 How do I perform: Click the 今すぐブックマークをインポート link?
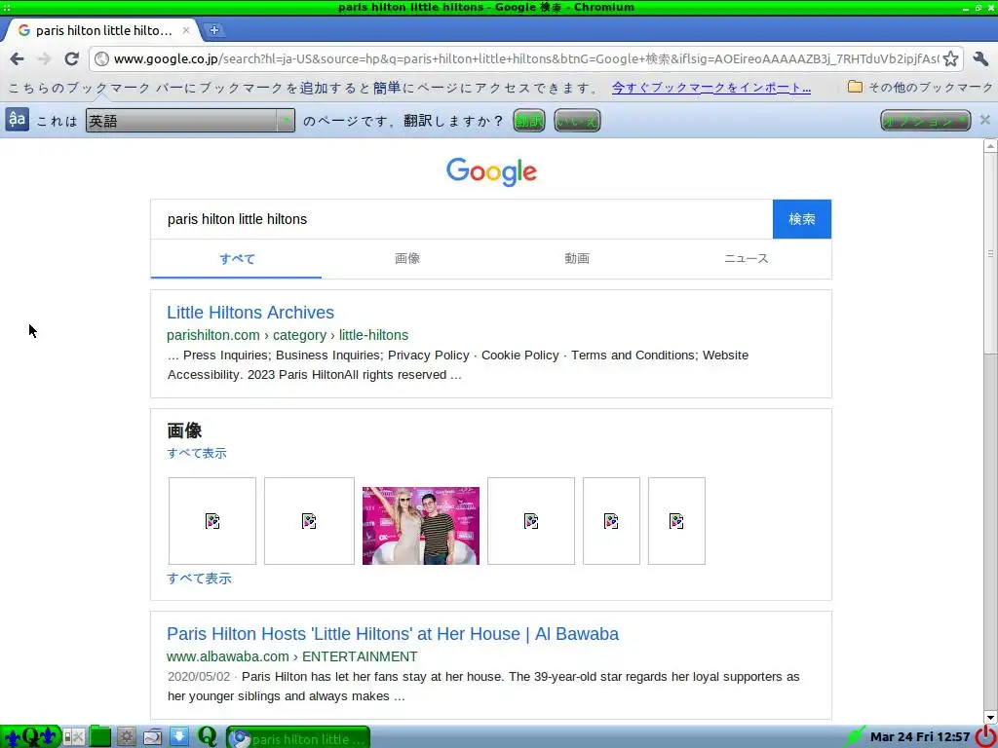(710, 87)
